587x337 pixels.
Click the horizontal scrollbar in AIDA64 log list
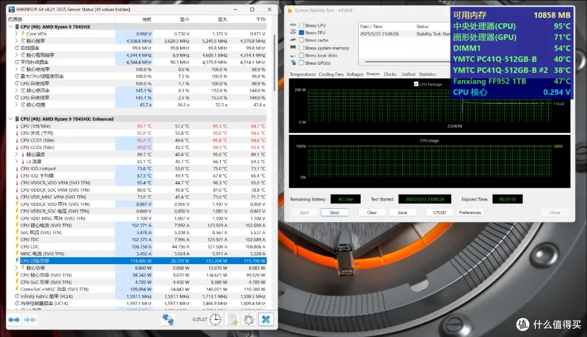[x=407, y=62]
